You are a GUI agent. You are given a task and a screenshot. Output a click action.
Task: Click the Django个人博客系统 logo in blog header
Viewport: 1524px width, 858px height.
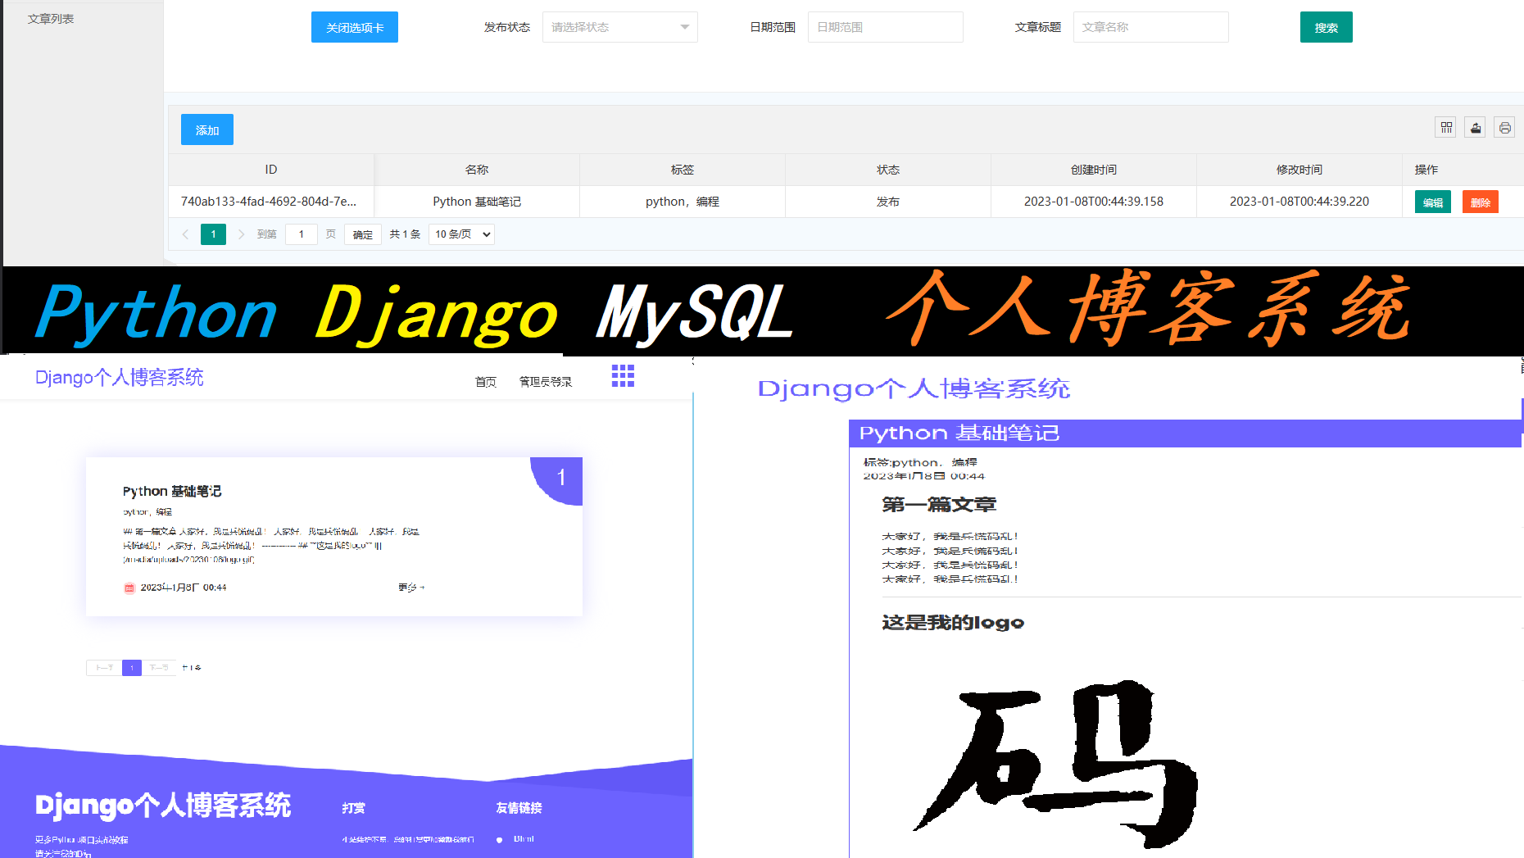click(120, 378)
